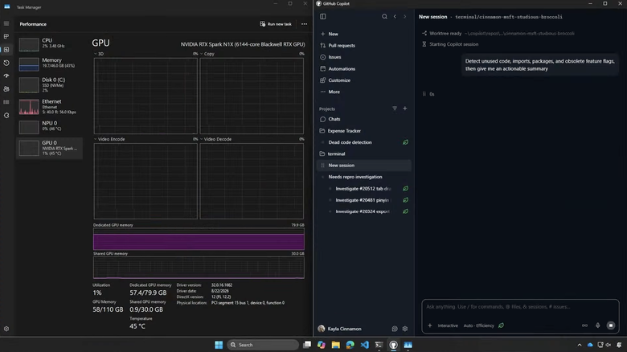The image size is (627, 352).
Task: Open Task Manager more options ellipsis
Action: pyautogui.click(x=305, y=24)
